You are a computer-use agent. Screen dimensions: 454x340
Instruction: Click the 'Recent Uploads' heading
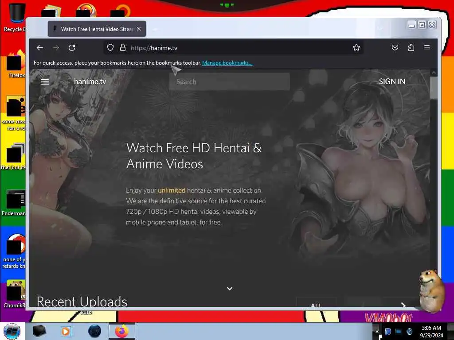click(82, 301)
